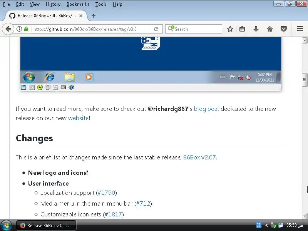Viewport: 308px width, 231px height.
Task: Click search engine magnifier icon
Action: point(171,28)
